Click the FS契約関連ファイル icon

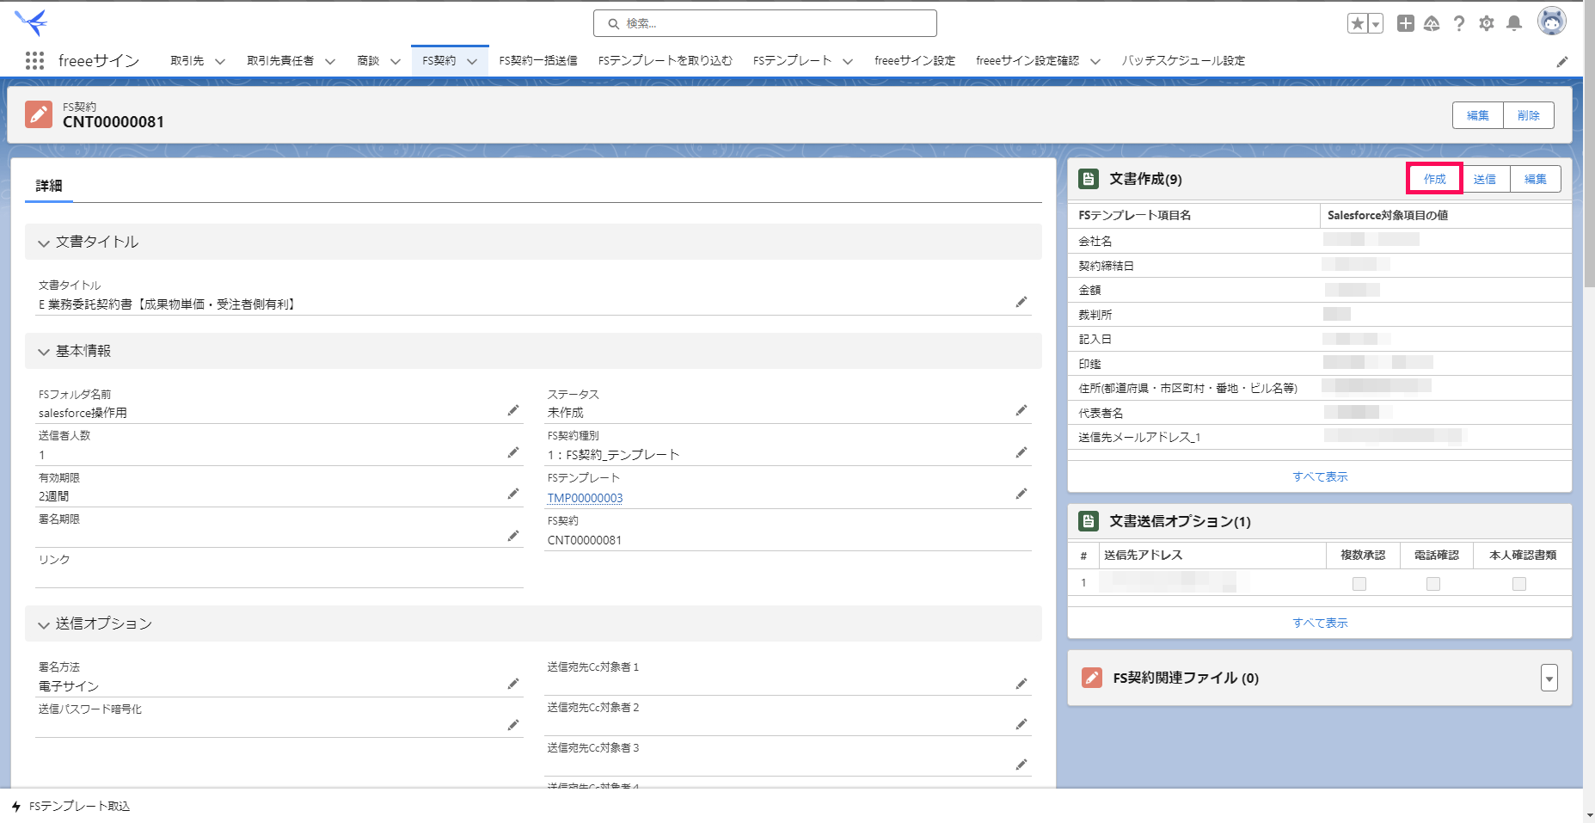pyautogui.click(x=1092, y=678)
